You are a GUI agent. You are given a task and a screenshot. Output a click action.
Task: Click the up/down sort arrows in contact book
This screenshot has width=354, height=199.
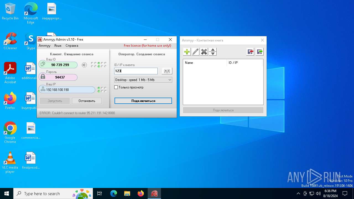click(213, 52)
